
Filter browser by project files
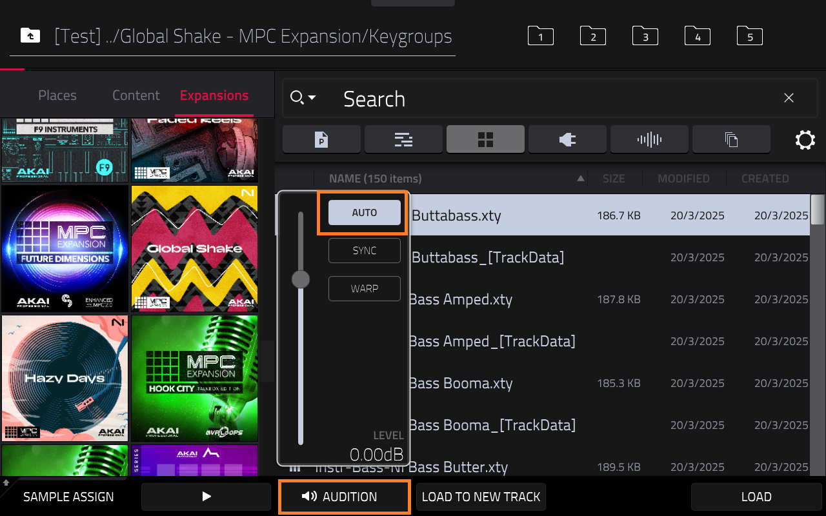[321, 139]
